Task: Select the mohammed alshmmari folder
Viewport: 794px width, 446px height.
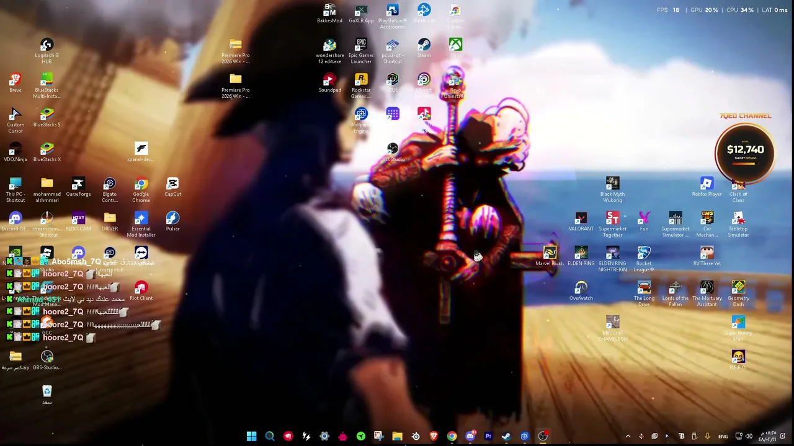Action: point(47,190)
